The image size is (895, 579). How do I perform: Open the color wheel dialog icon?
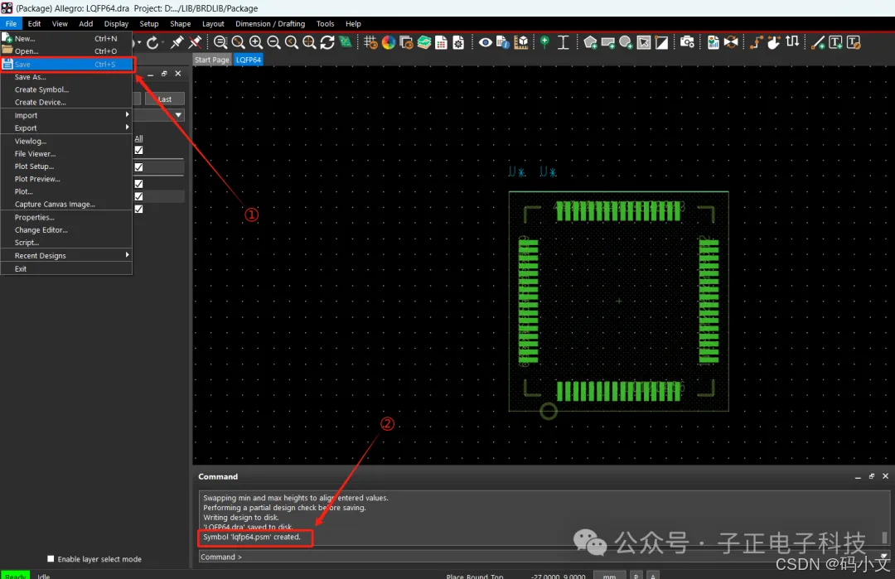tap(389, 43)
